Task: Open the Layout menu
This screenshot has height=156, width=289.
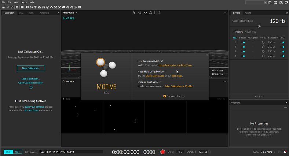Action: [23, 2]
